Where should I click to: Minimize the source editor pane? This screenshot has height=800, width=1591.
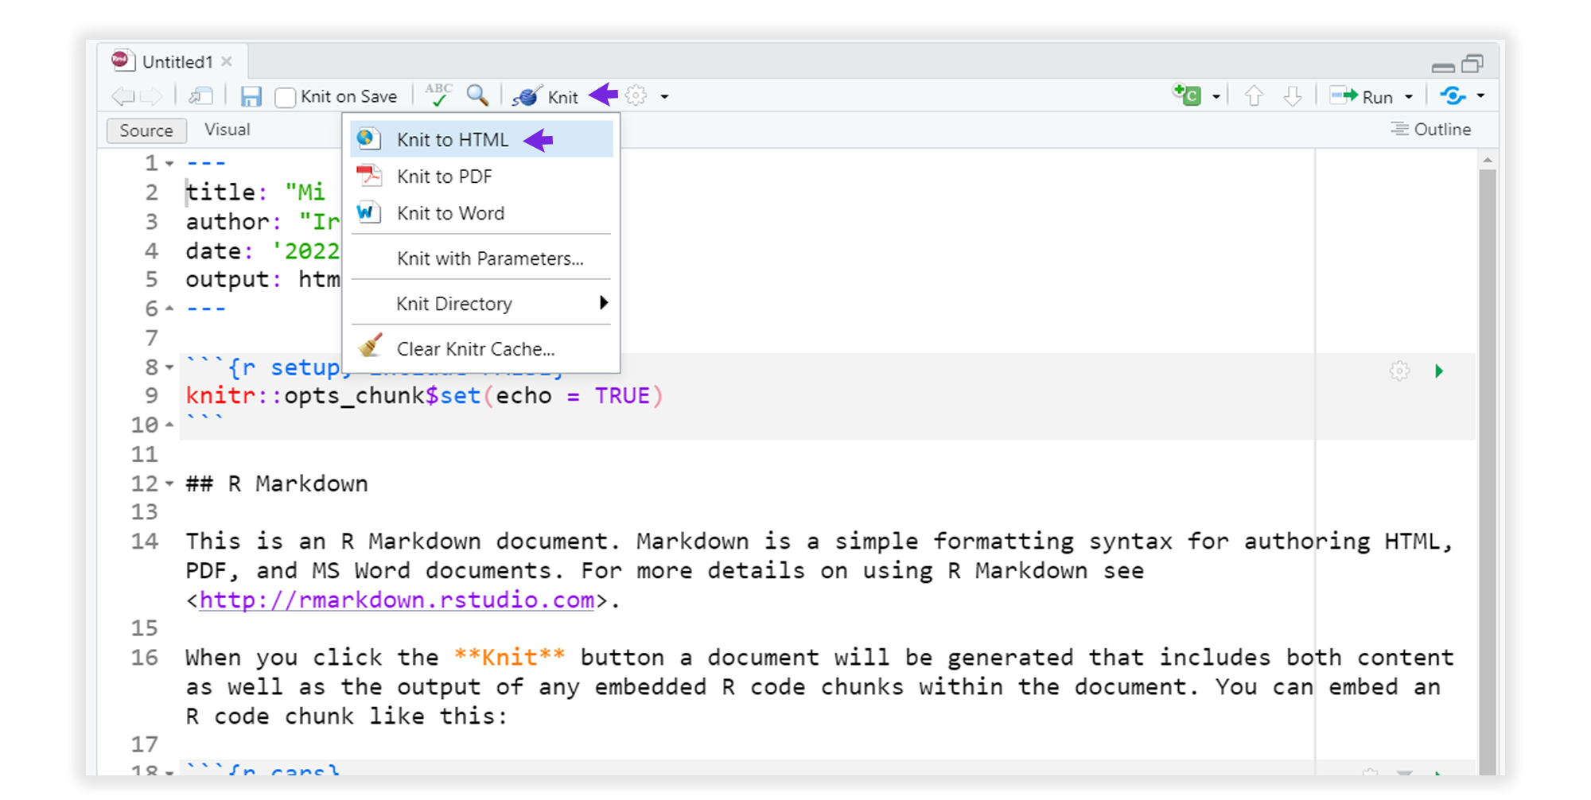(1443, 67)
